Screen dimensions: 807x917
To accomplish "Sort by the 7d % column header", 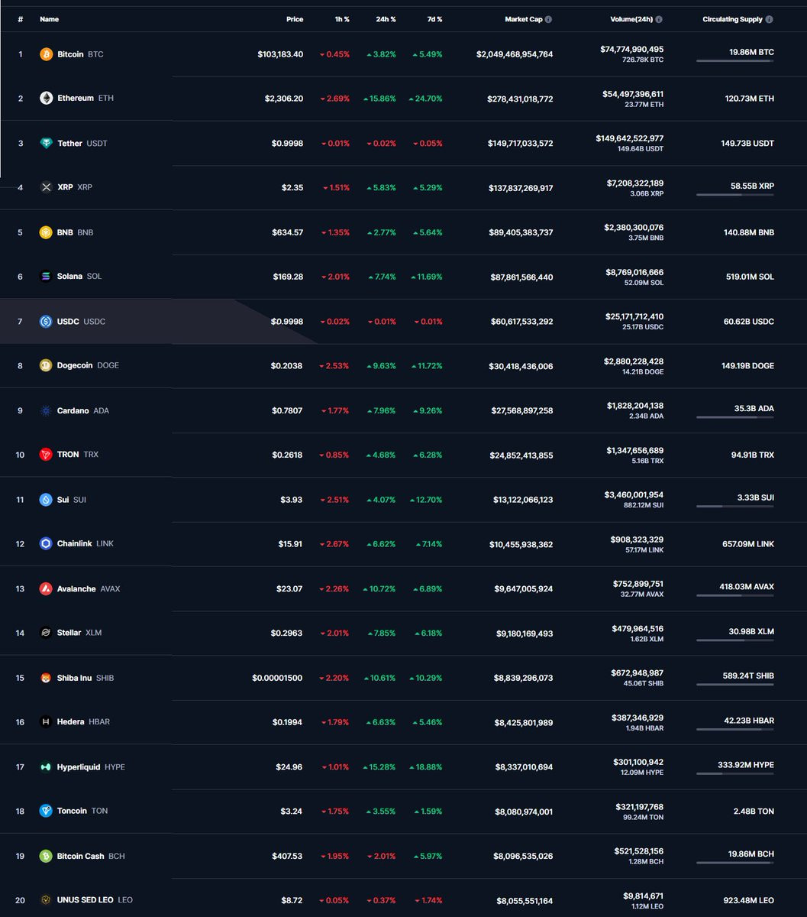I will (x=434, y=20).
